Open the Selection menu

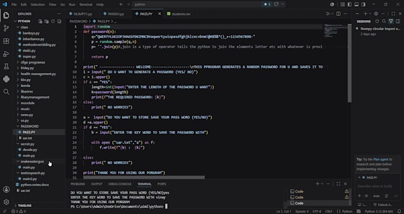coord(37,4)
